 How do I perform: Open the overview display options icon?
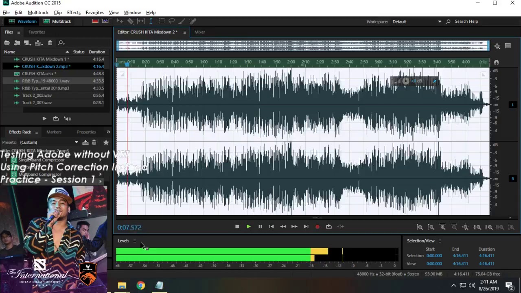pos(508,46)
